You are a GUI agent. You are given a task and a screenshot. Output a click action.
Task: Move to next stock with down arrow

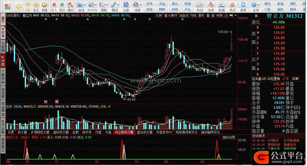(28, 9)
